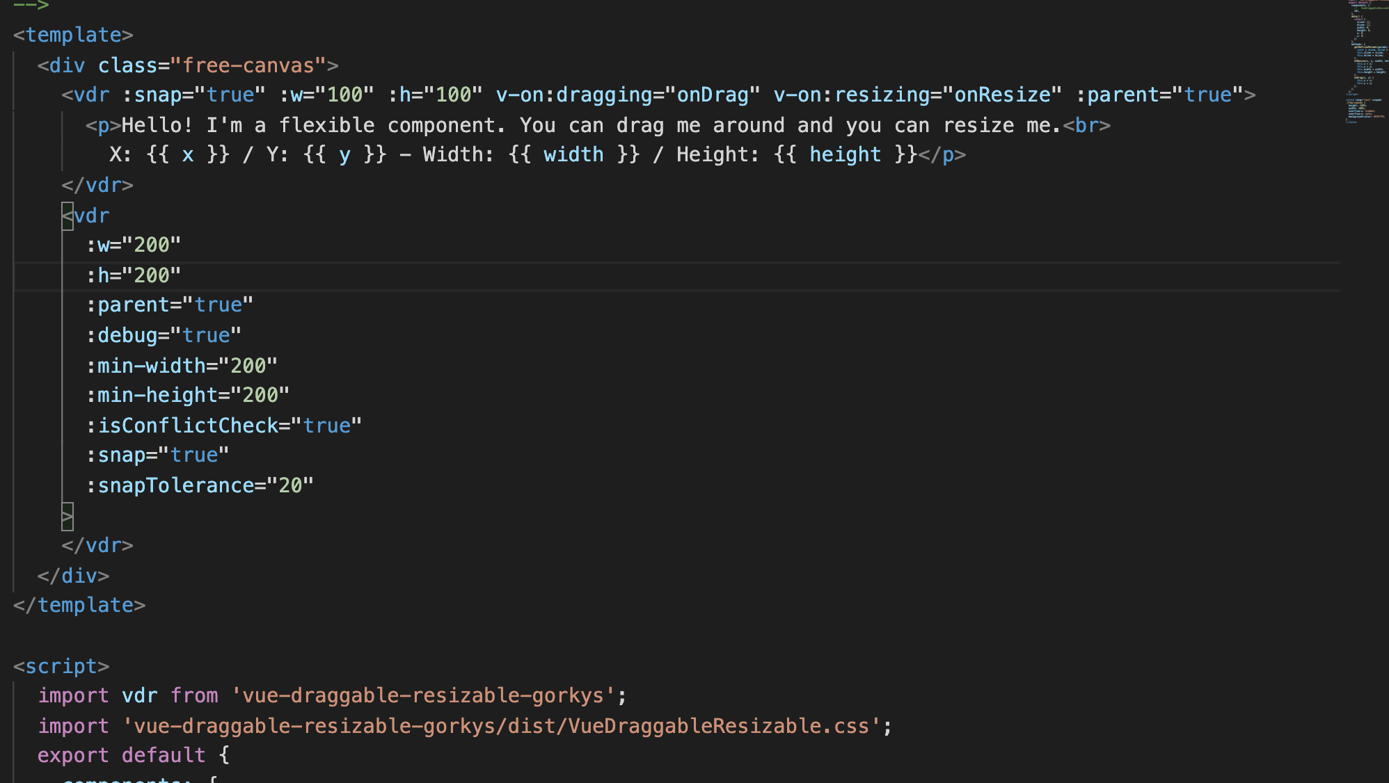Click the highlighted closing bracket below snapTolerance
Screen dimensions: 1389x783
(x=68, y=516)
